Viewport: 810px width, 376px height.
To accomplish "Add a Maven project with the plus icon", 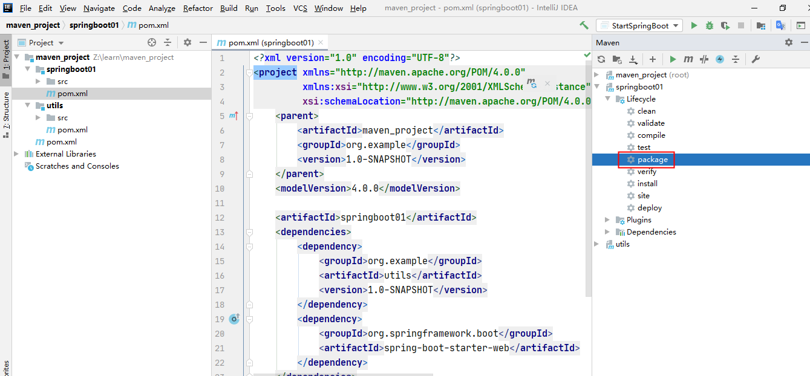I will [x=653, y=59].
